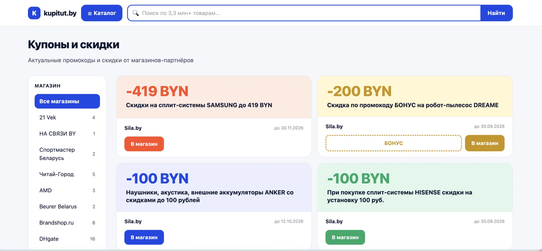Click the 'Скидка по промокоду БОНУС' description
The height and width of the screenshot is (251, 542).
[413, 105]
